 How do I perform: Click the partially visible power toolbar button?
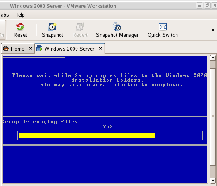3,30
